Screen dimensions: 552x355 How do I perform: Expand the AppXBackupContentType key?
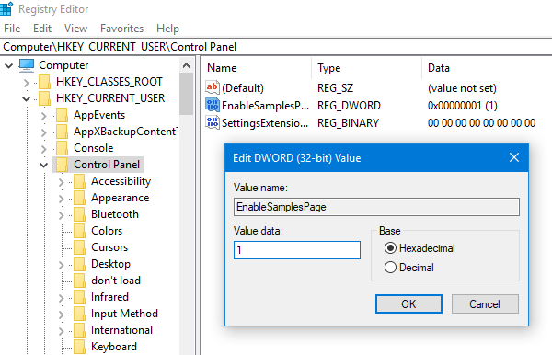pyautogui.click(x=43, y=132)
